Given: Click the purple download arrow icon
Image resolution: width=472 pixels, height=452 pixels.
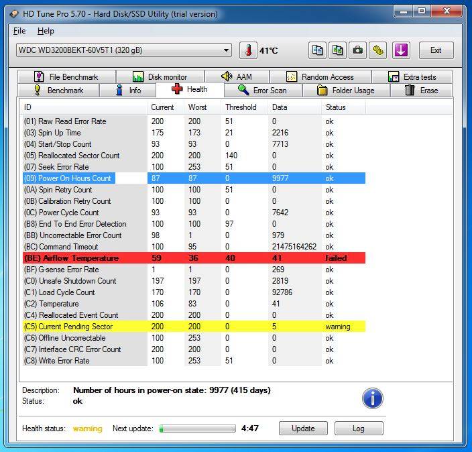Looking at the screenshot, I should (x=401, y=50).
